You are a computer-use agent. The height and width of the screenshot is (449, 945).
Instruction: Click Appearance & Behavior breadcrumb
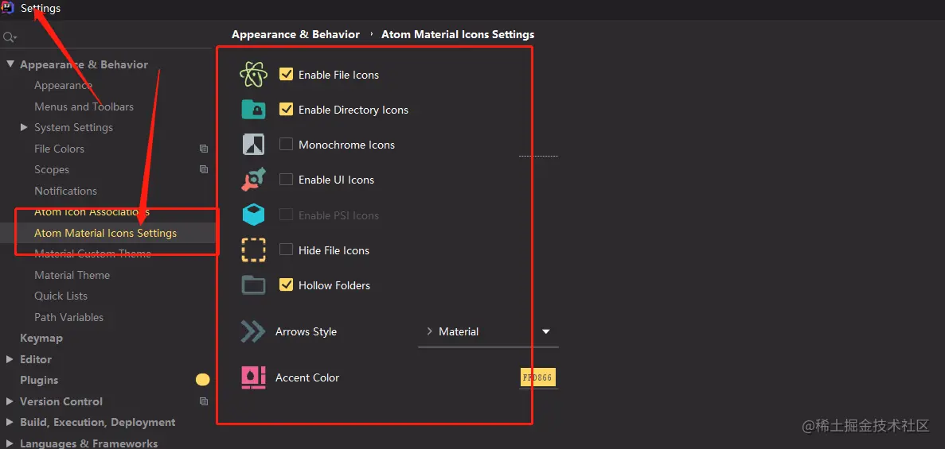pyautogui.click(x=296, y=34)
